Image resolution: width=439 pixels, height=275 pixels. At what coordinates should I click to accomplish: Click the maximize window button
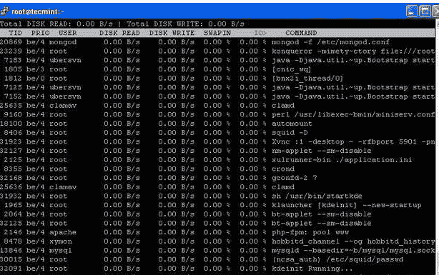[425, 11]
